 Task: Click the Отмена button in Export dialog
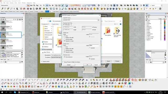click(117, 61)
